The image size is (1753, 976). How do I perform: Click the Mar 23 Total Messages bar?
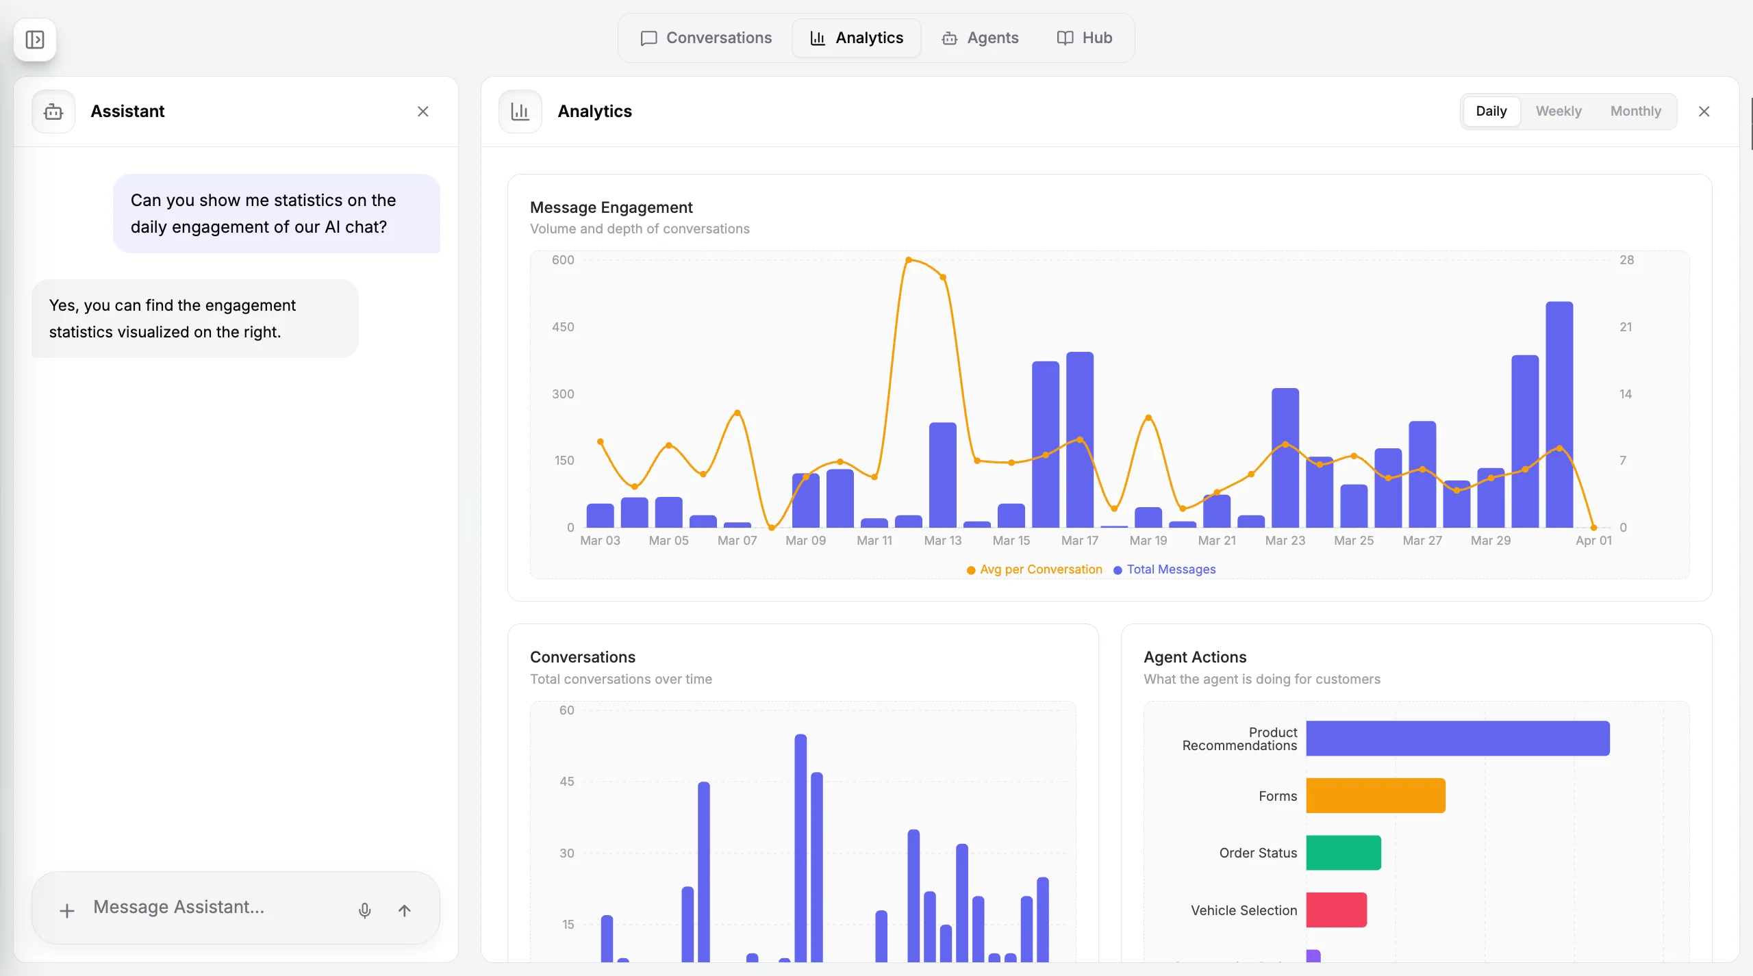point(1285,458)
